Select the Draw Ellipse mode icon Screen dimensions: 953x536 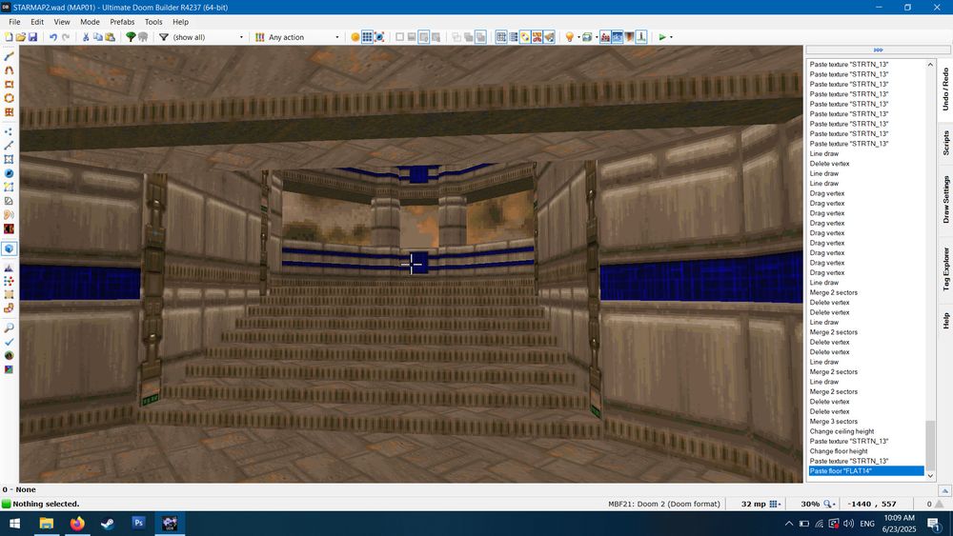[10, 98]
